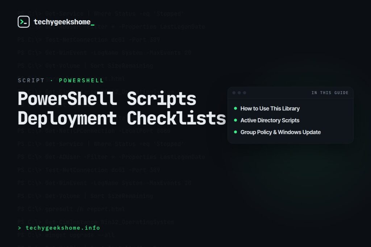Open 'Group Policy & Windows Update' entry
The image size is (371, 247).
click(x=281, y=132)
